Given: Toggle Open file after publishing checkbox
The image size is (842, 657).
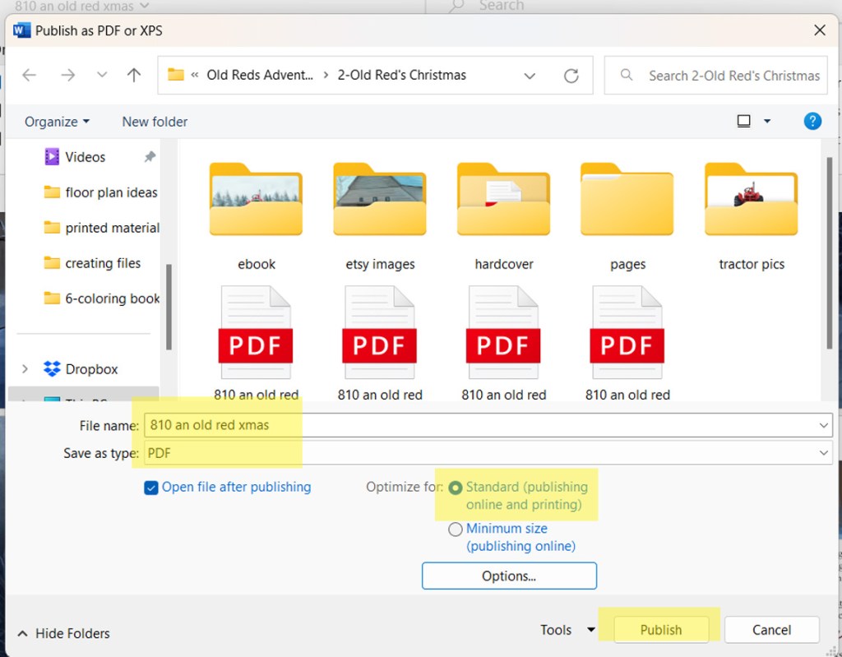Looking at the screenshot, I should (151, 488).
